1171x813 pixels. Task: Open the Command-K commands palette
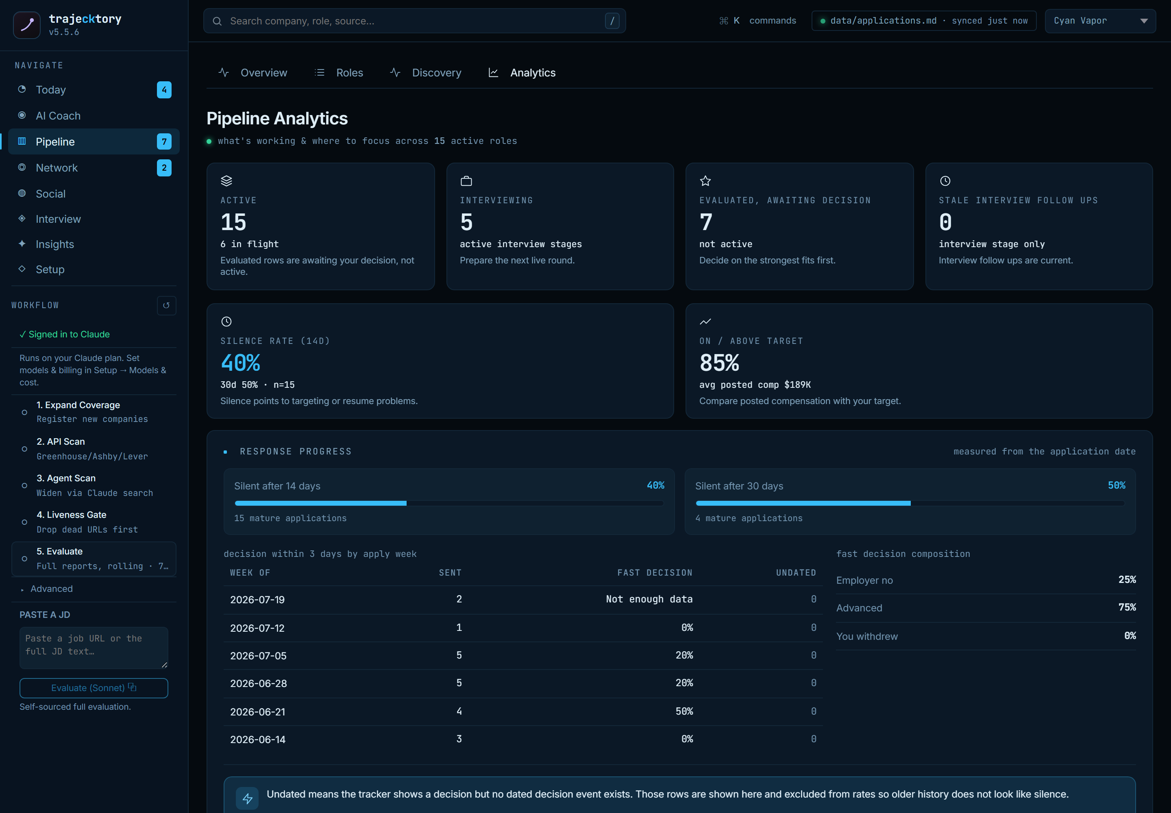point(757,21)
